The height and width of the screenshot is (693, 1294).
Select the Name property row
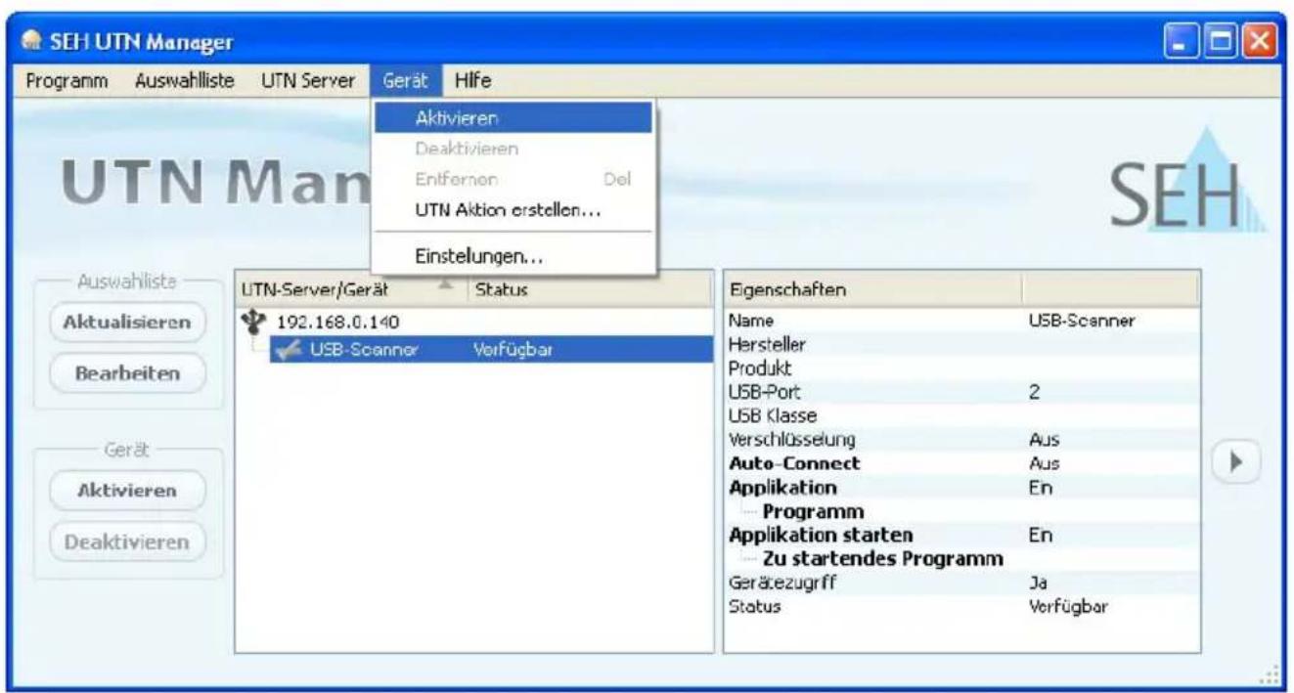(x=961, y=319)
